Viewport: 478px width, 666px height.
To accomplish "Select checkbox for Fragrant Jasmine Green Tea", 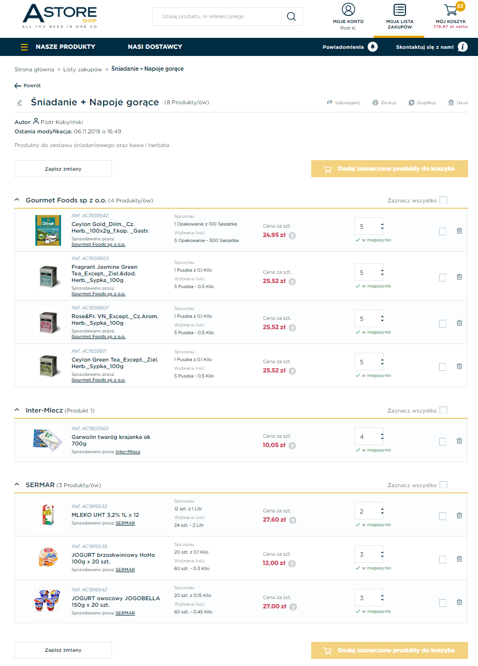I will pyautogui.click(x=443, y=278).
